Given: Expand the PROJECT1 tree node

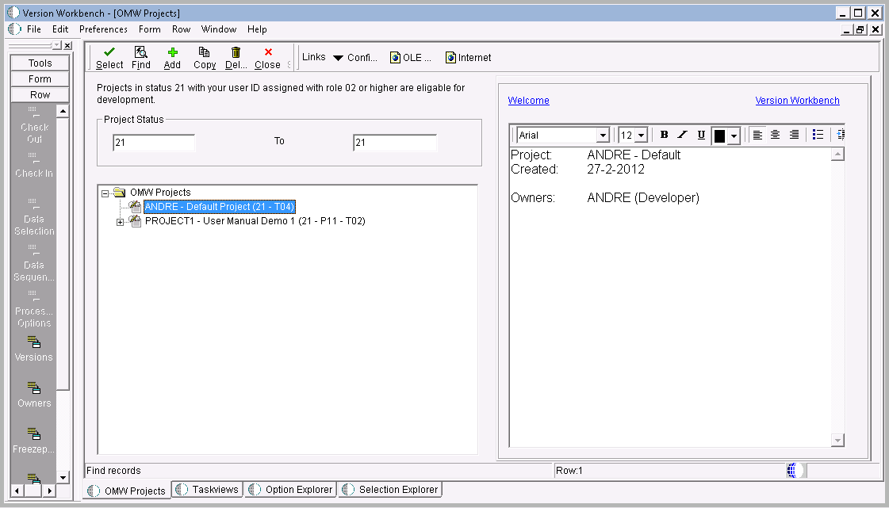Looking at the screenshot, I should (121, 221).
